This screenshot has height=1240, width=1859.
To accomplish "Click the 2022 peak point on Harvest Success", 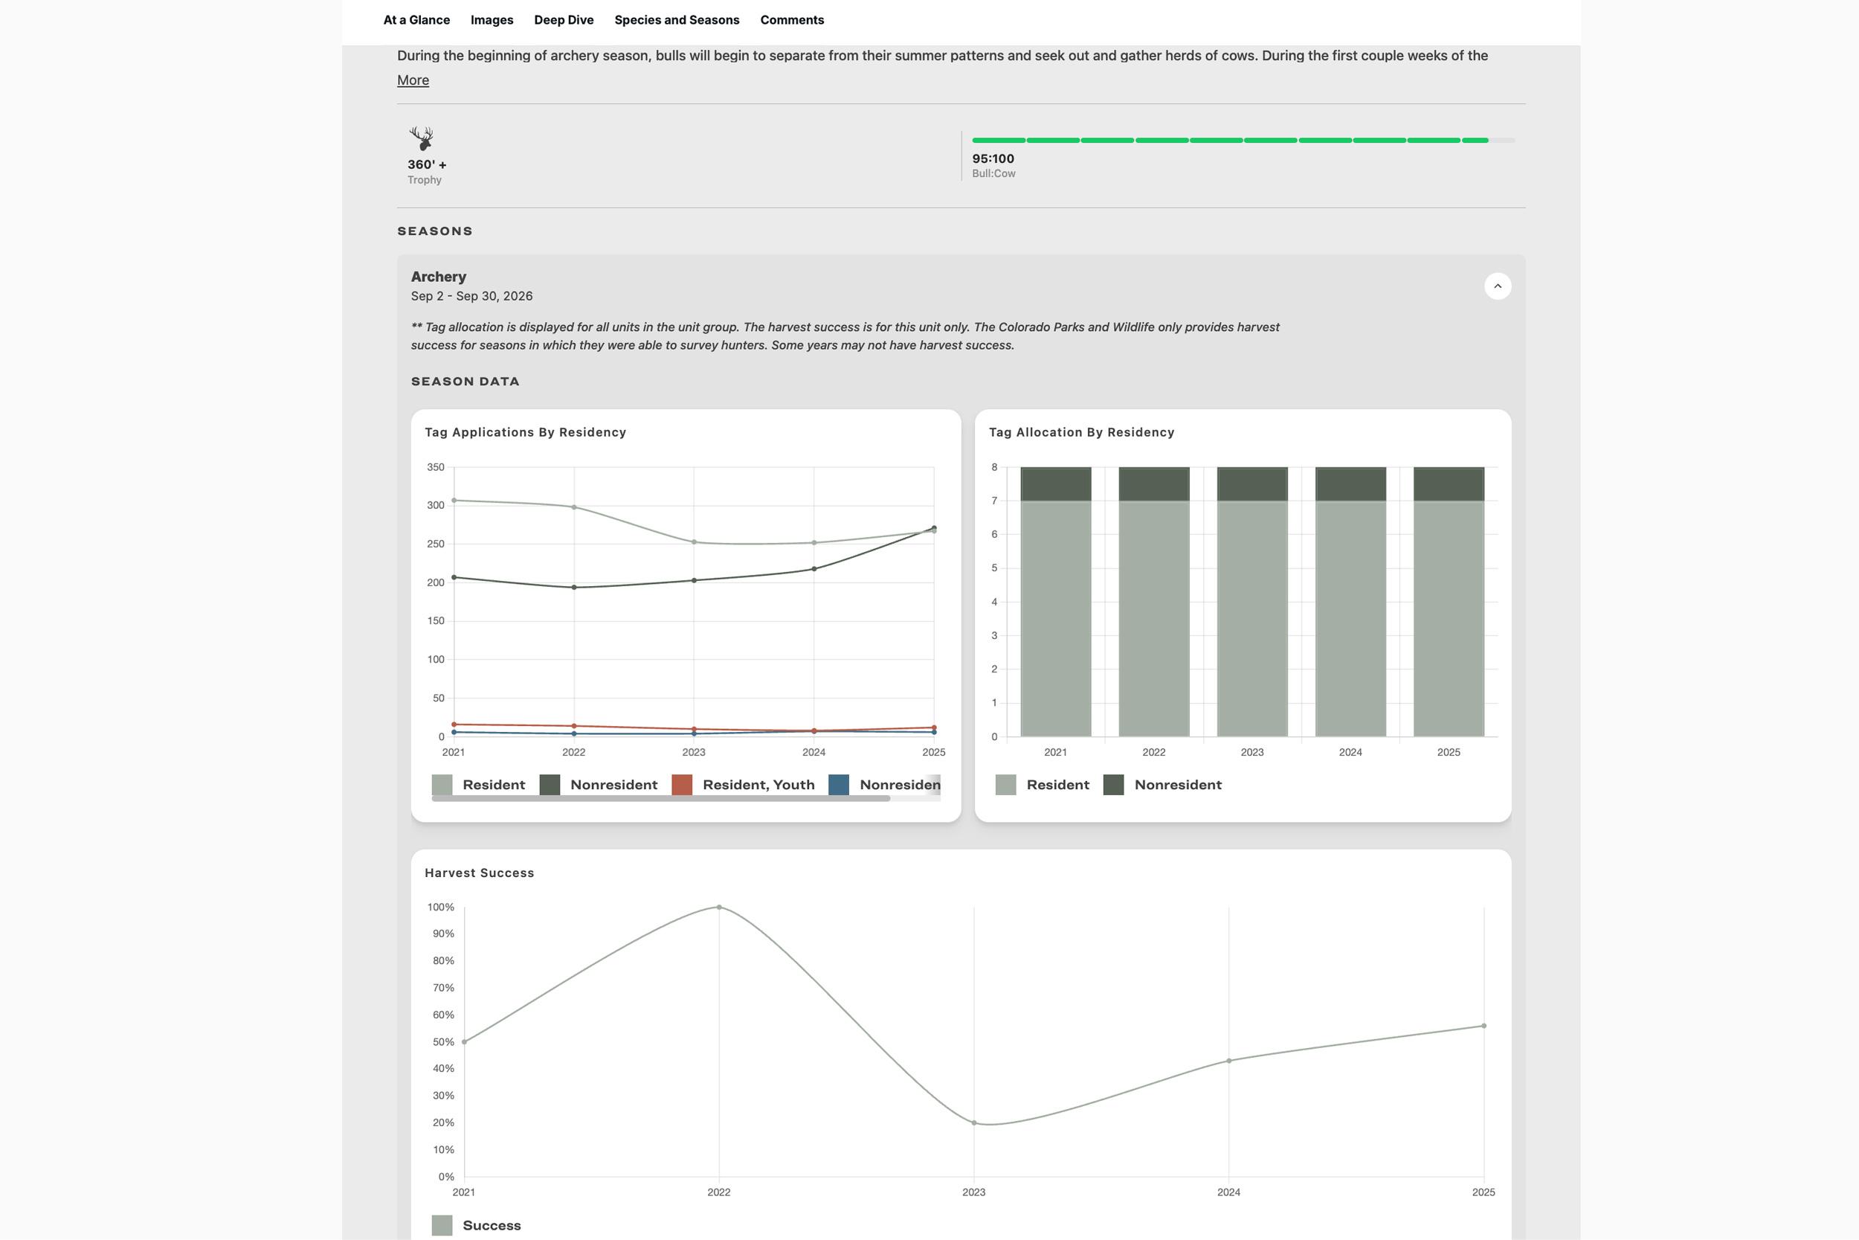I will (x=718, y=907).
